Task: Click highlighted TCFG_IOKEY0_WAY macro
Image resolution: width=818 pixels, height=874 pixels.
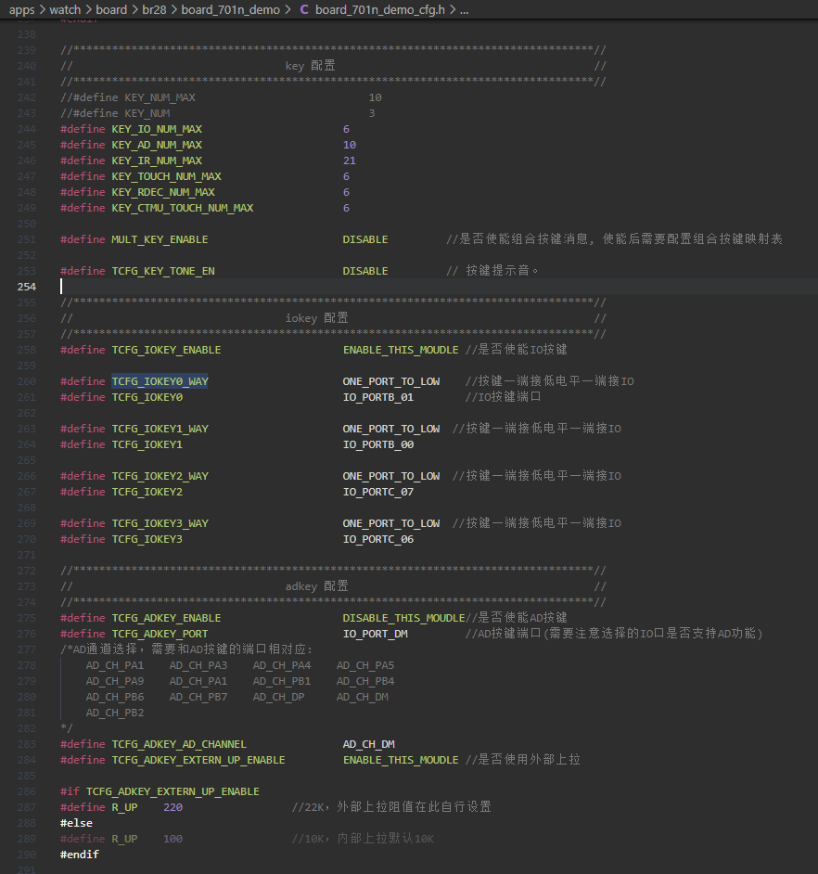Action: (160, 381)
